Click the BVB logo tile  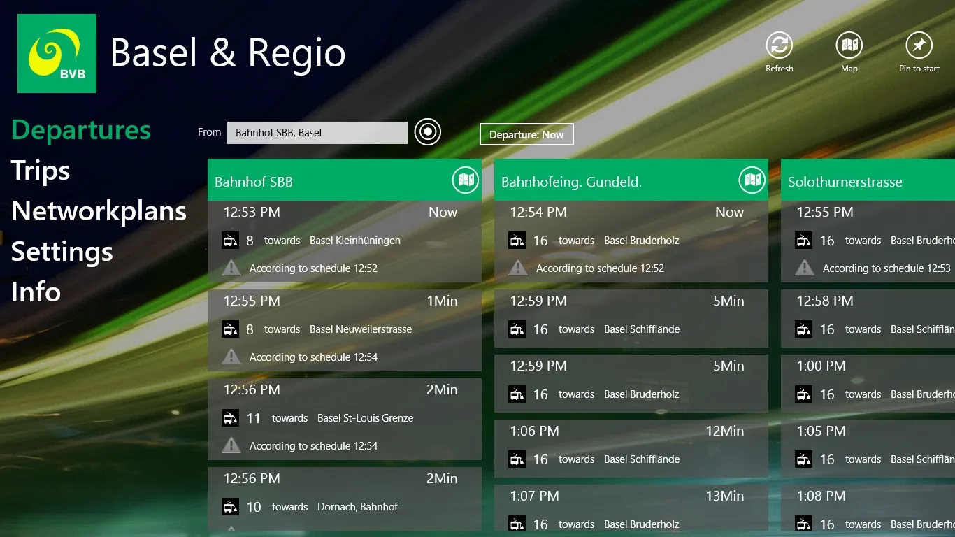[x=57, y=53]
